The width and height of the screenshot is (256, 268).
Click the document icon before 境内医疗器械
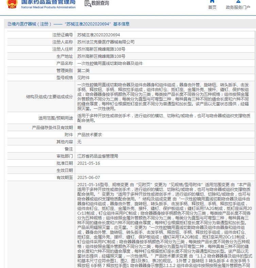click(x=10, y=24)
